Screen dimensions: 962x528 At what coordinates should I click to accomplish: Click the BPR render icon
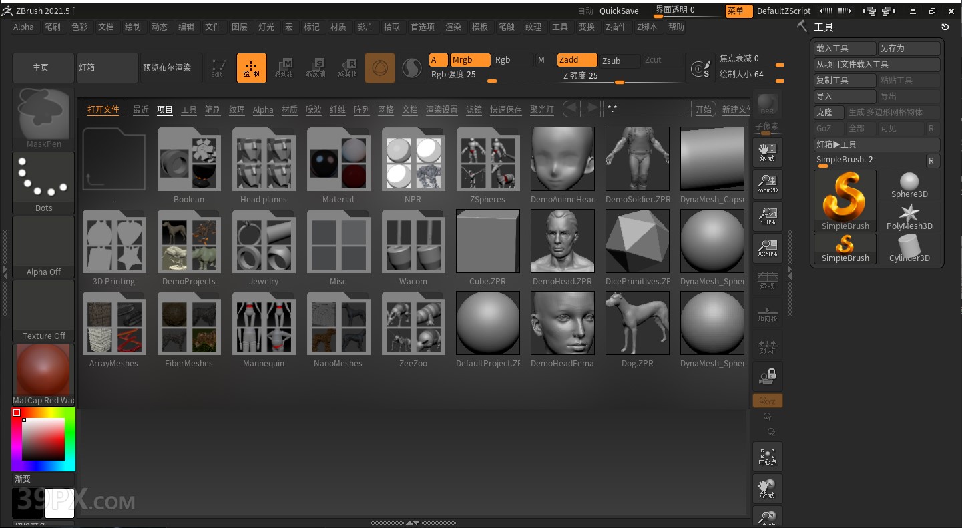pos(768,104)
